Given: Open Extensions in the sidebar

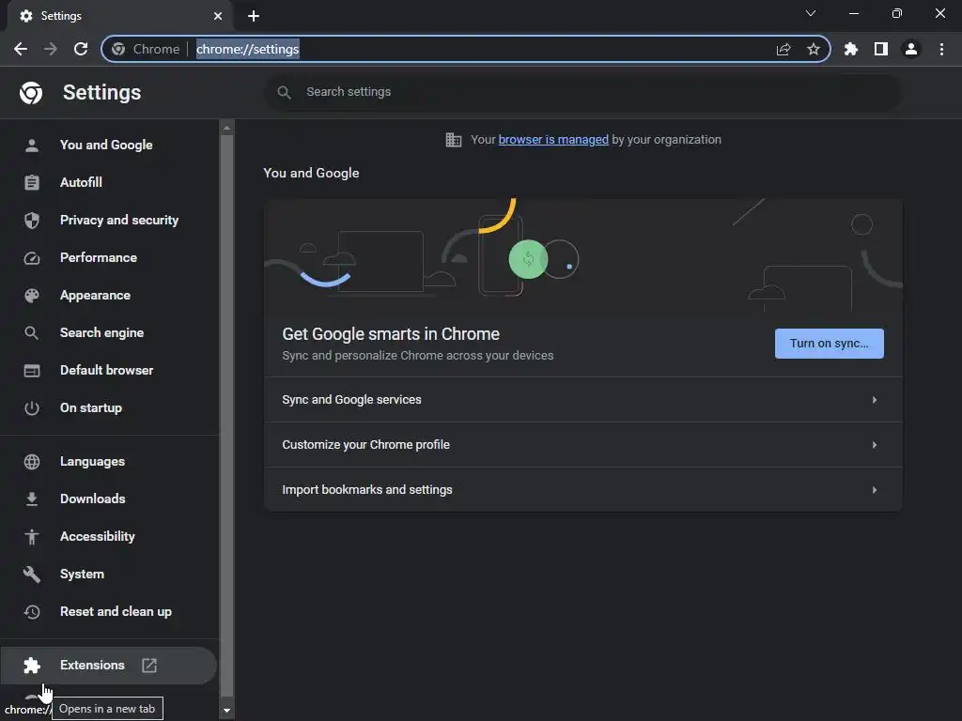Looking at the screenshot, I should pyautogui.click(x=108, y=666).
